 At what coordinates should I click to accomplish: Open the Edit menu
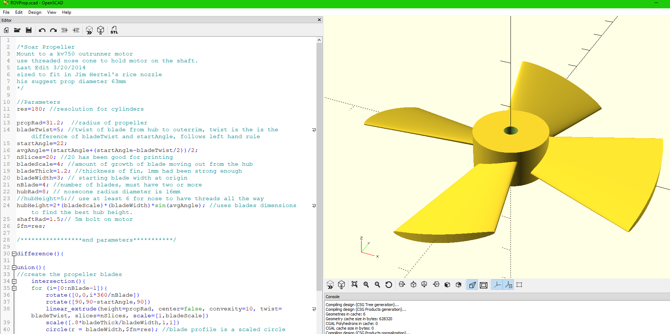point(19,12)
